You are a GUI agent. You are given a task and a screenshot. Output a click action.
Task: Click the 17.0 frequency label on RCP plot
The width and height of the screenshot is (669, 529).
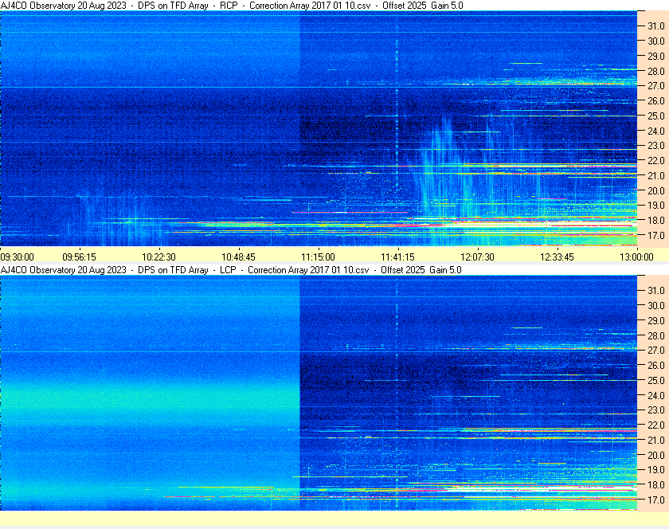click(x=656, y=235)
